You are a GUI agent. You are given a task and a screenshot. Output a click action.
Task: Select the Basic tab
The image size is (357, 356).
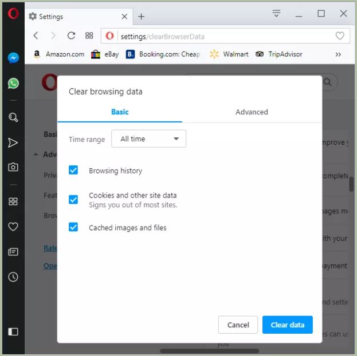click(120, 112)
